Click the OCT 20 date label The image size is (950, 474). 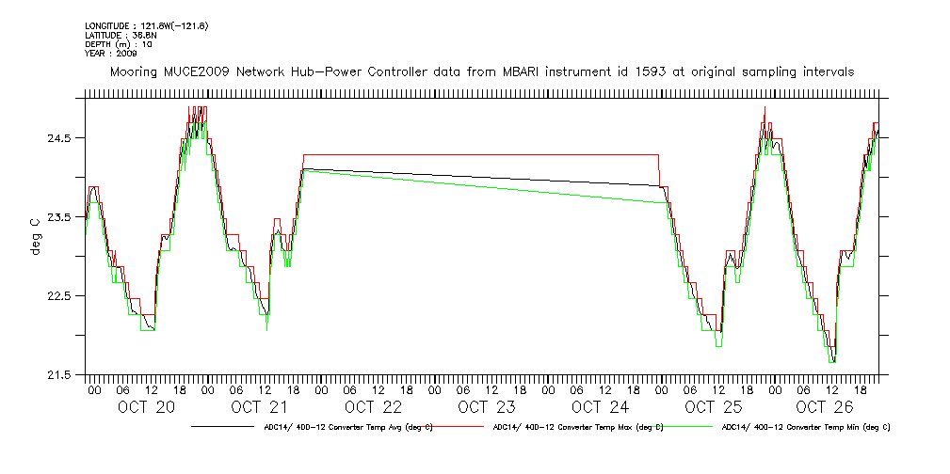pyautogui.click(x=147, y=407)
